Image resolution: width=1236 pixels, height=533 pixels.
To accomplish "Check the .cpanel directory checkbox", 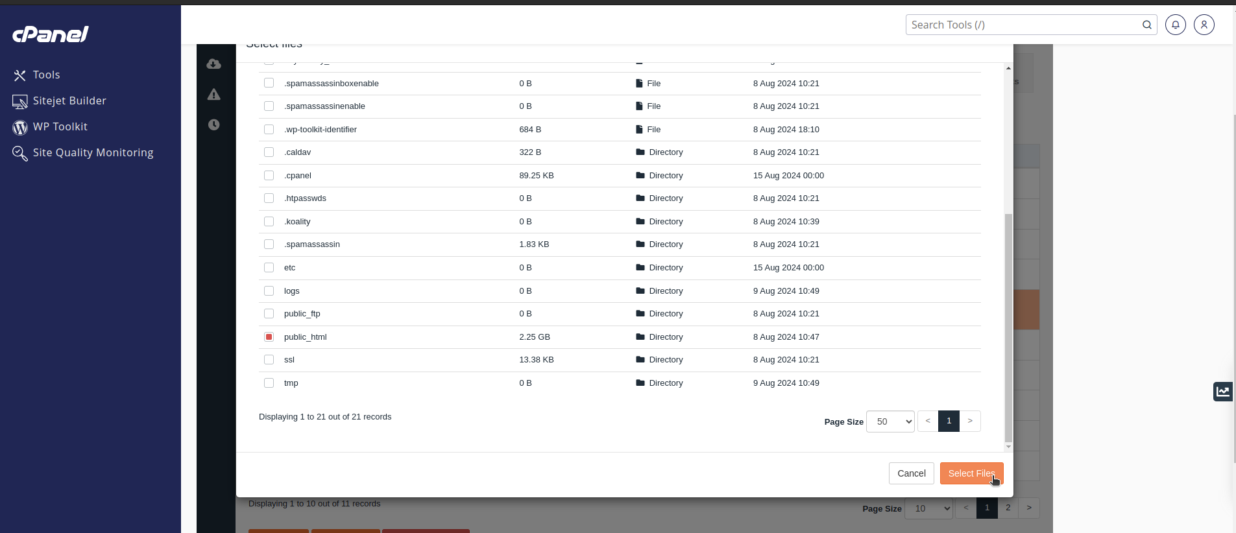I will point(269,175).
